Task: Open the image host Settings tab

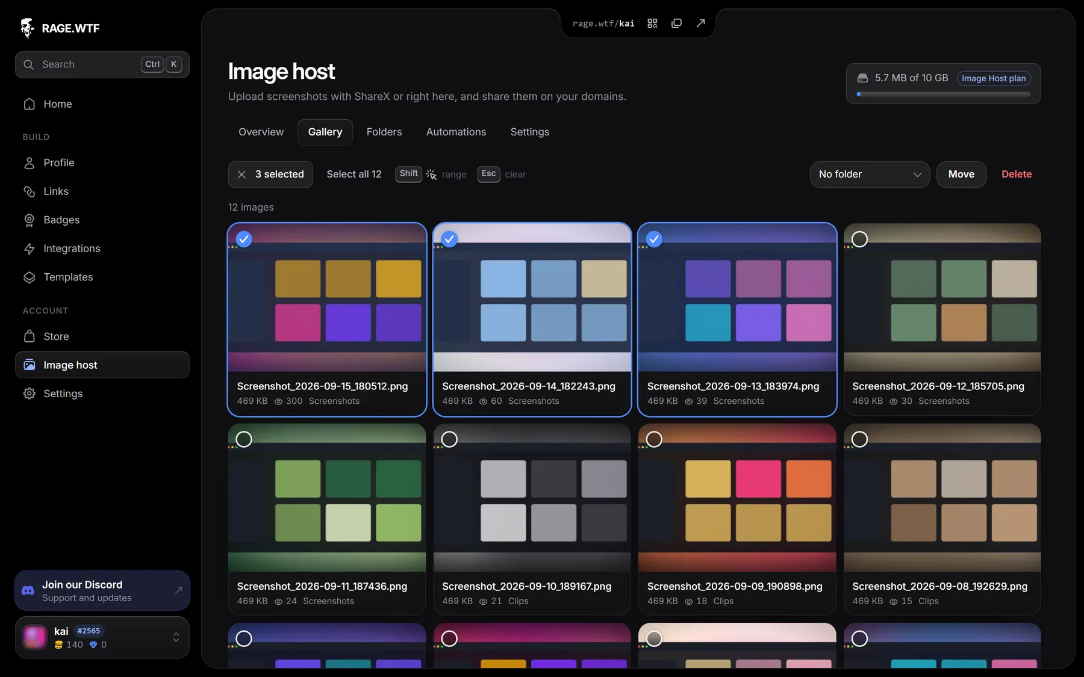Action: tap(530, 132)
